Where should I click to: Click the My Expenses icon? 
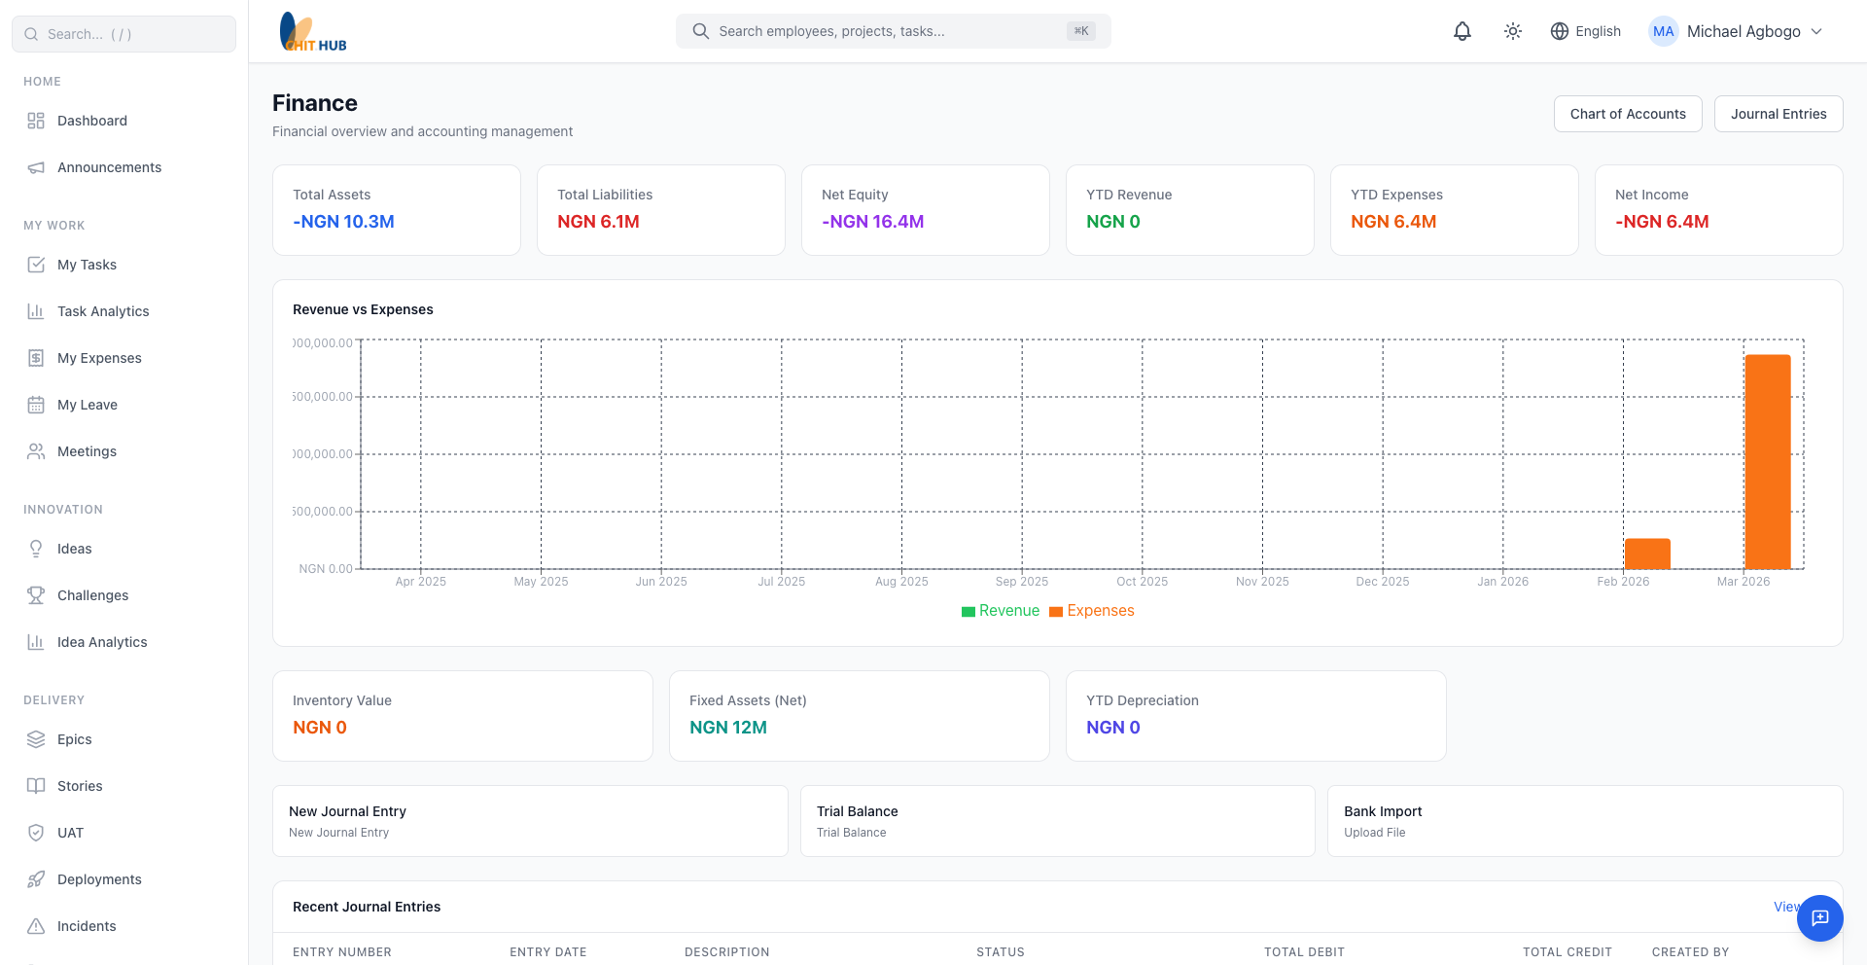(35, 357)
